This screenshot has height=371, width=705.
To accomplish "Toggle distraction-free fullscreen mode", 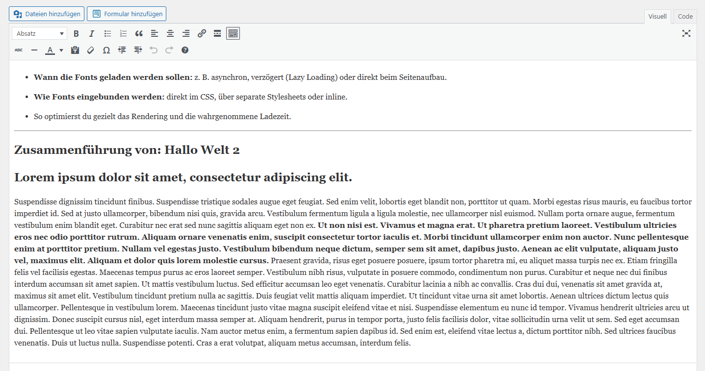I will (x=686, y=34).
